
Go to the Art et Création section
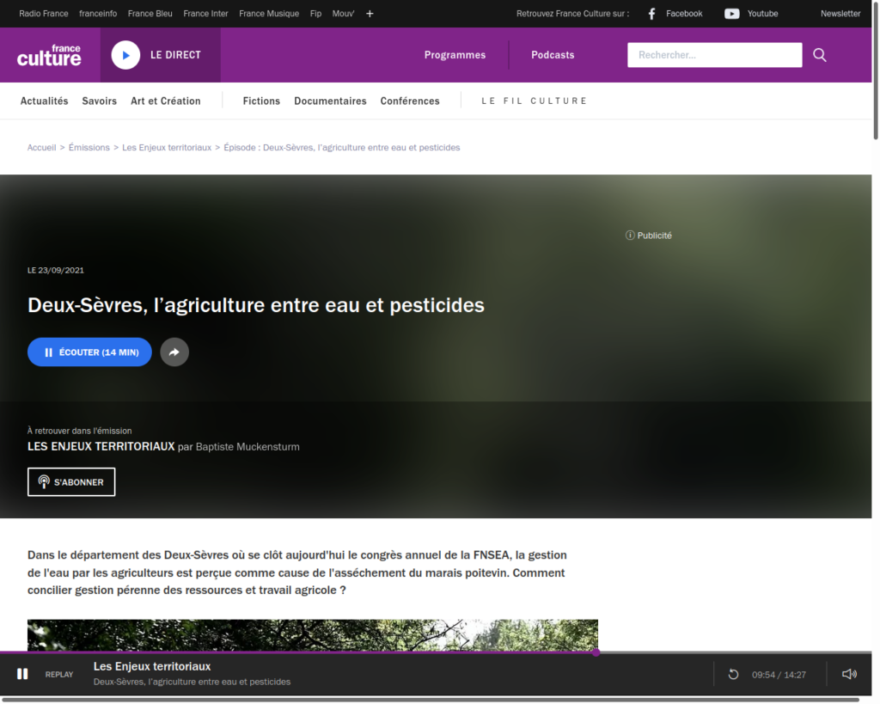(165, 101)
